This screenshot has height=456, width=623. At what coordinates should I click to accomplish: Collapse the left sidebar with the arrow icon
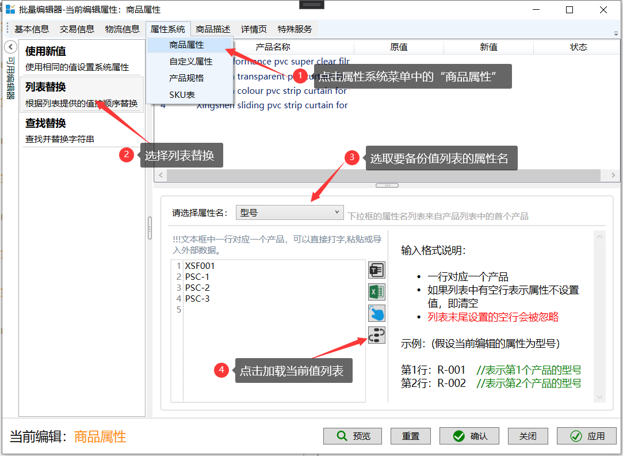coord(10,47)
